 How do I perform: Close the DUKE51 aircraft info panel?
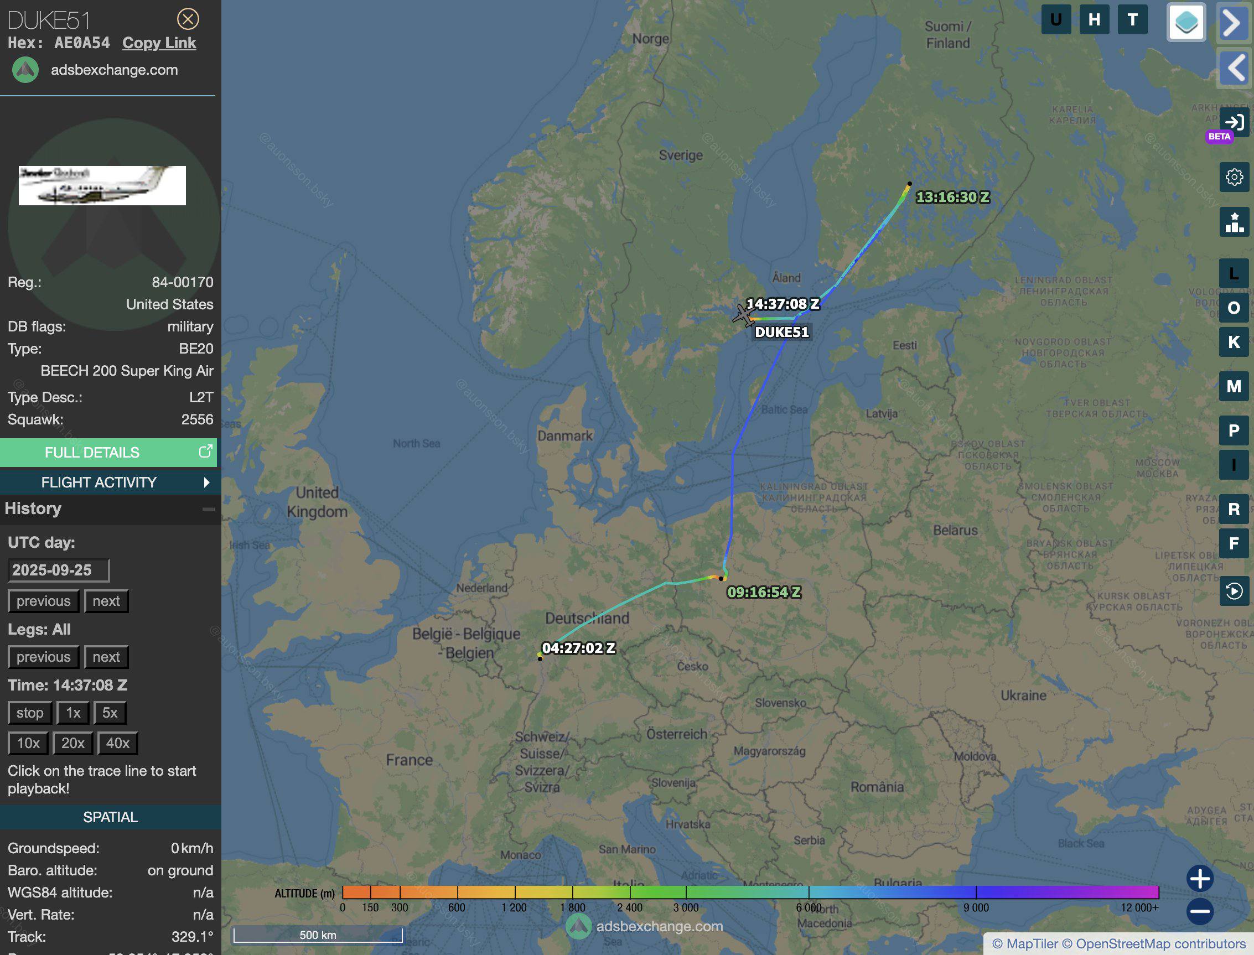pos(188,19)
